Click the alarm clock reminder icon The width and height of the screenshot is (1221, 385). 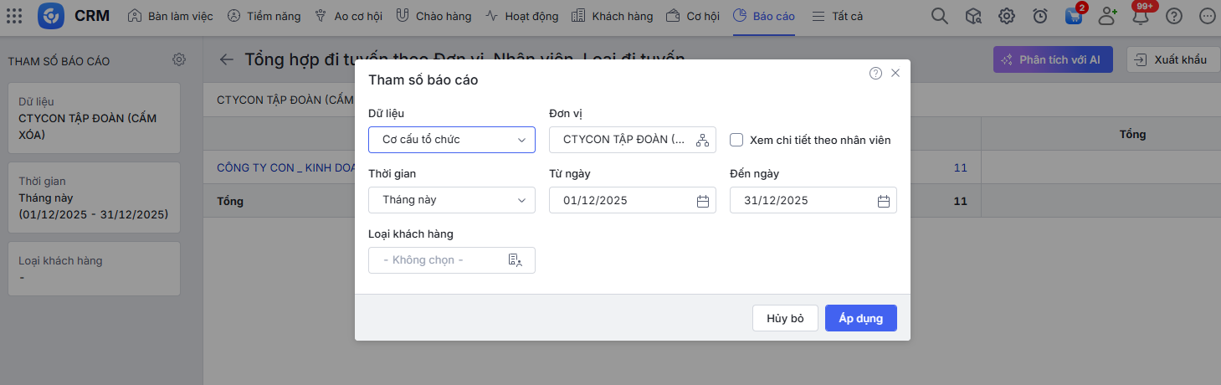[1040, 16]
